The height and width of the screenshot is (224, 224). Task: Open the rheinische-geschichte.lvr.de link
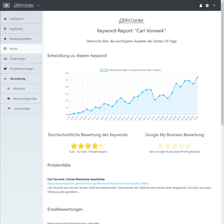coord(99,184)
